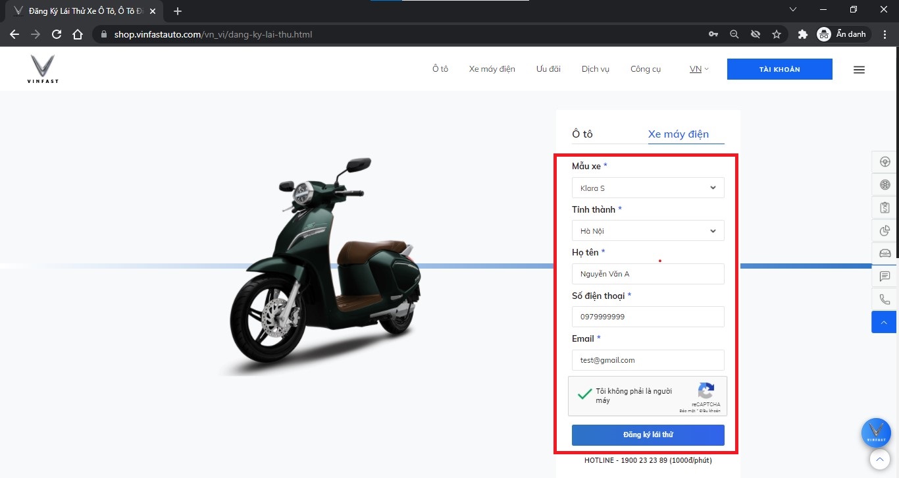Click the wheel rim icon in right sidebar
The height and width of the screenshot is (478, 899).
tap(885, 185)
